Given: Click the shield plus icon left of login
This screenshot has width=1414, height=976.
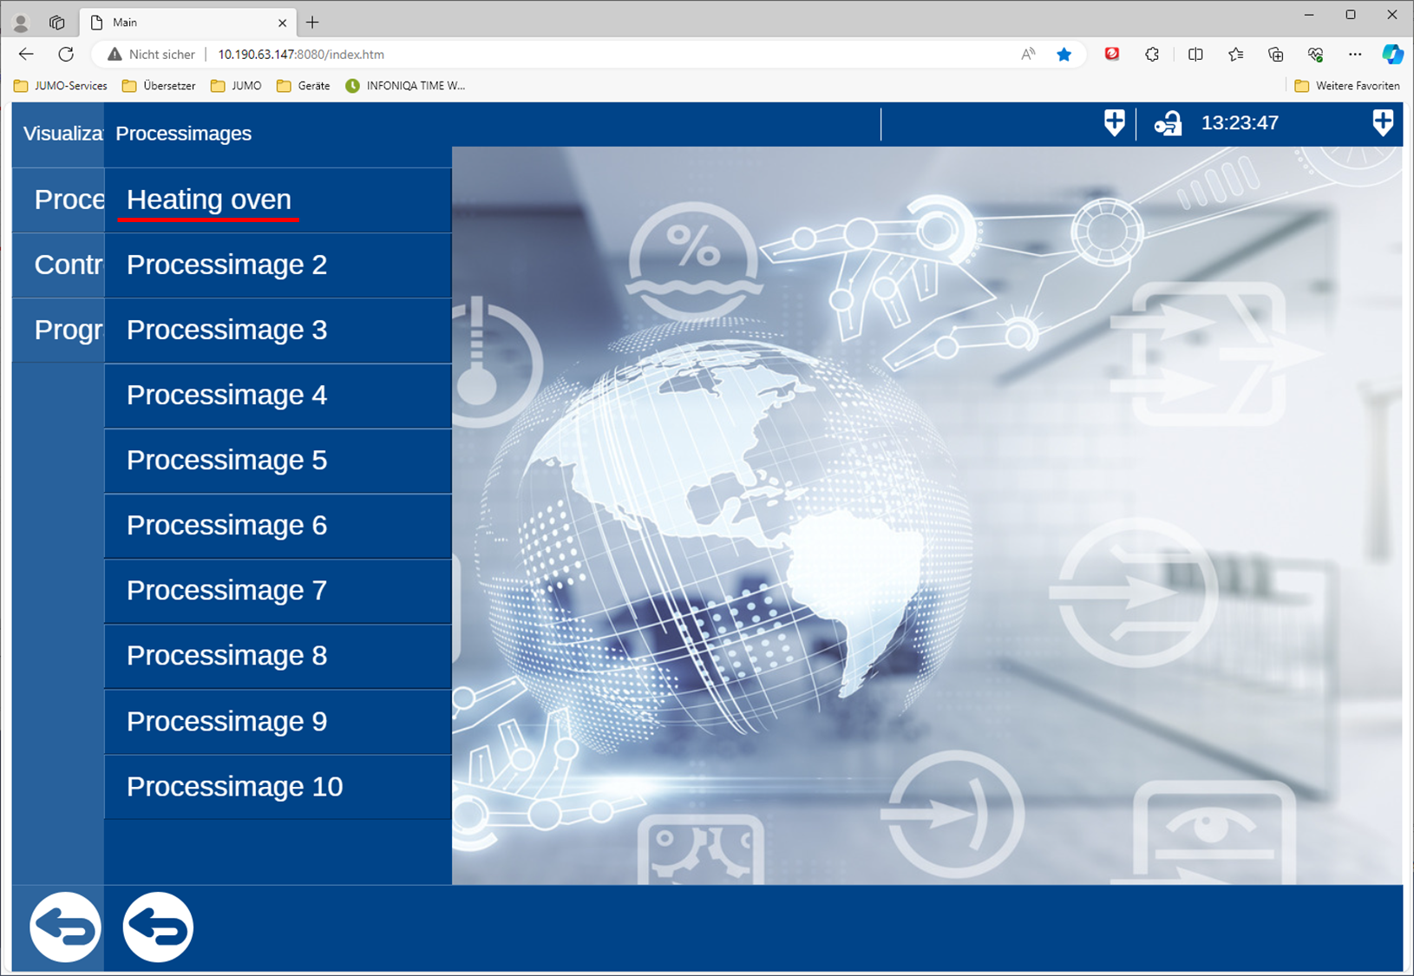Looking at the screenshot, I should (x=1114, y=123).
